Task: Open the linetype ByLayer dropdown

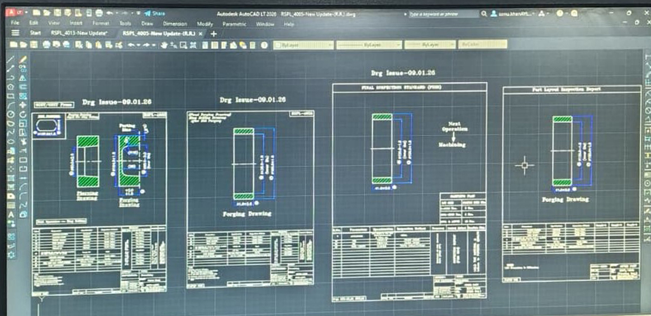Action: click(369, 44)
